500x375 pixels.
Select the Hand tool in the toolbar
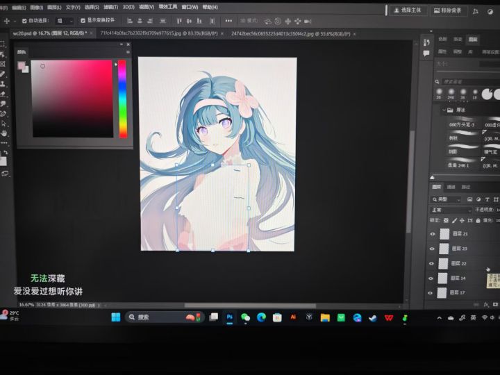click(x=3, y=132)
